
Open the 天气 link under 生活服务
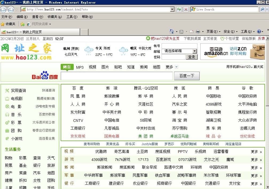pyautogui.click(x=51, y=158)
